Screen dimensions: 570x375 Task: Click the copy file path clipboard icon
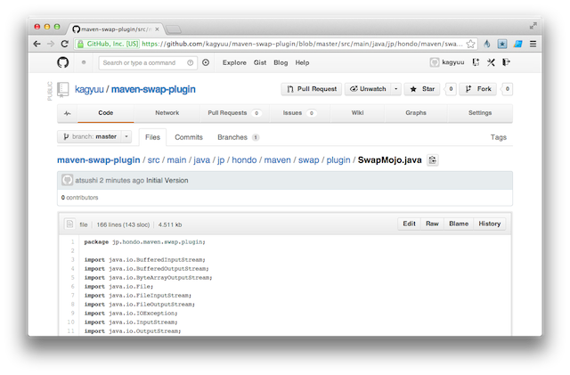433,160
